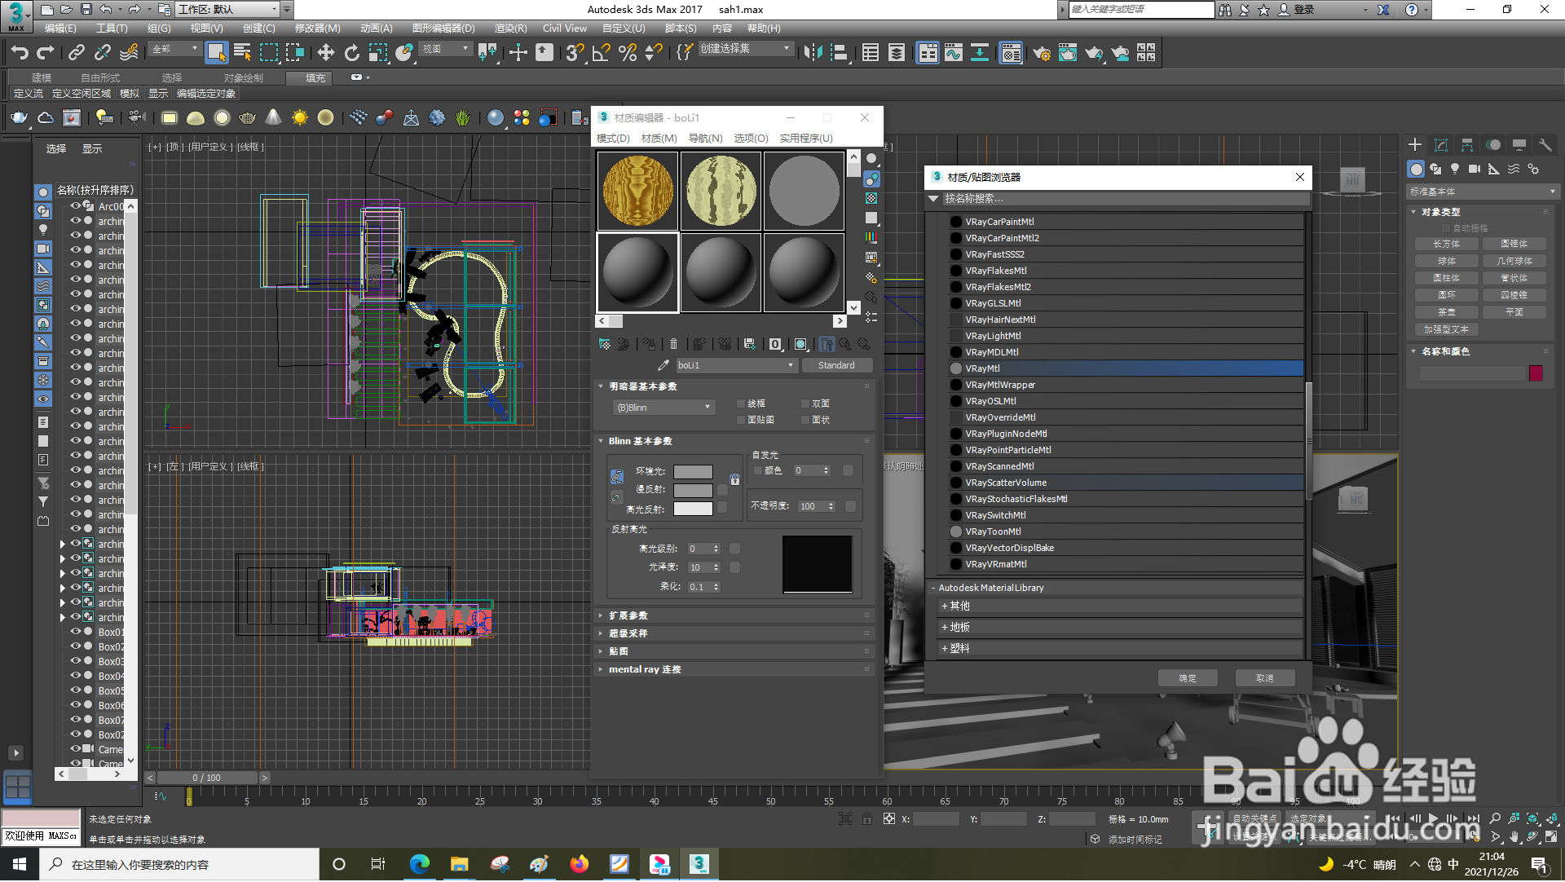Image resolution: width=1565 pixels, height=882 pixels.
Task: Click the Standard material type button
Action: pos(836,365)
